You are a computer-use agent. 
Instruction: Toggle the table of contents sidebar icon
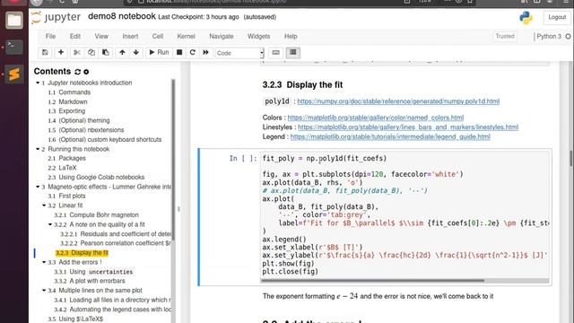(293, 52)
